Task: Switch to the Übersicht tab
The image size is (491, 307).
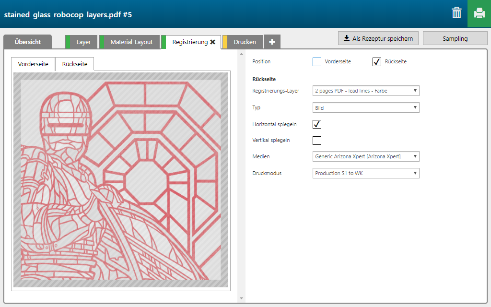Action: [27, 42]
